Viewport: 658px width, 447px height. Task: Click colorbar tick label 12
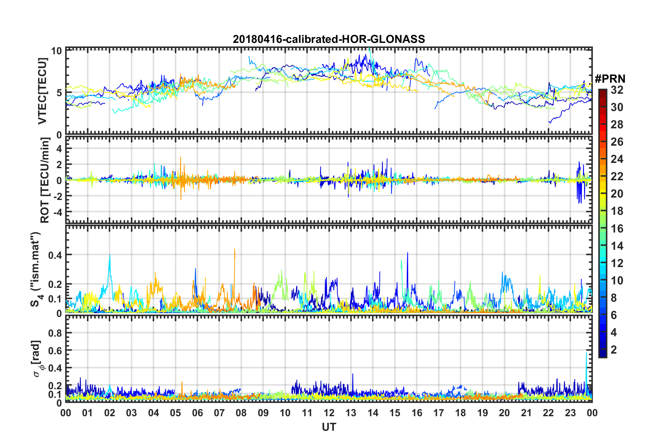click(617, 263)
